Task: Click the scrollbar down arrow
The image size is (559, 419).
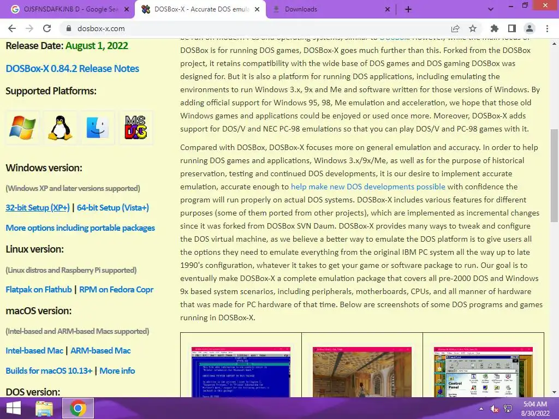Action: tap(554, 392)
